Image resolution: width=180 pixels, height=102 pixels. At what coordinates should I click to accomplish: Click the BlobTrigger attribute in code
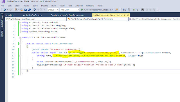point(77,53)
